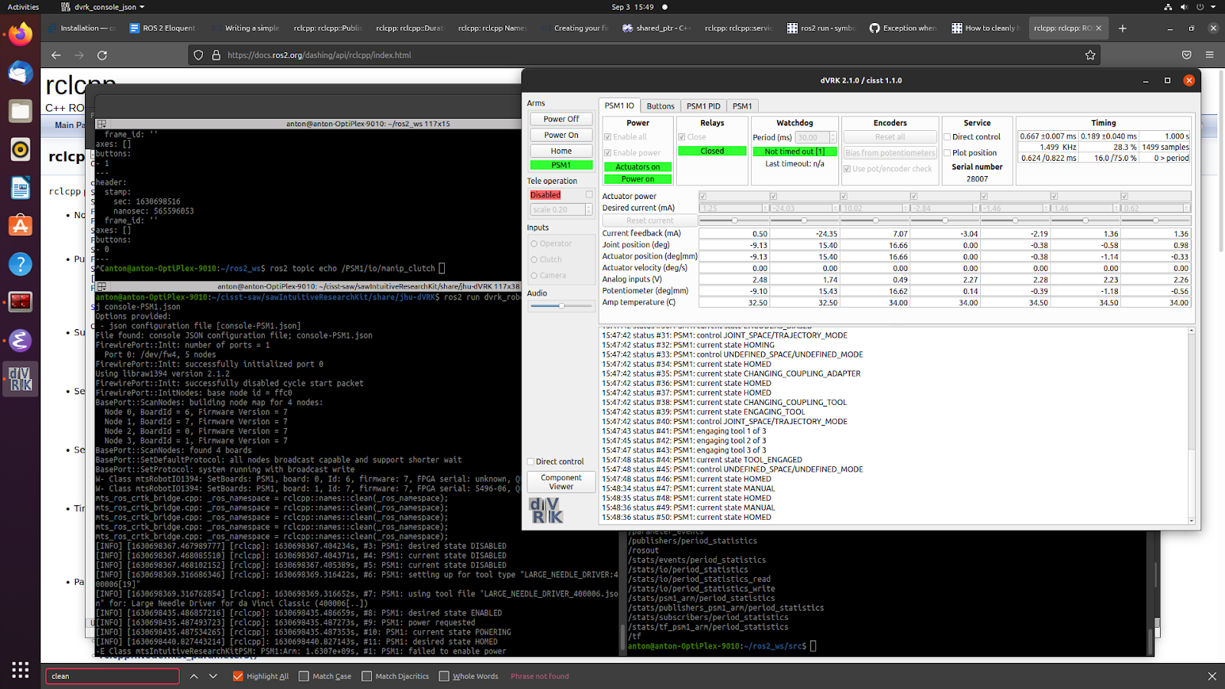Show Applications grid in the dock
The height and width of the screenshot is (689, 1225).
tap(21, 670)
